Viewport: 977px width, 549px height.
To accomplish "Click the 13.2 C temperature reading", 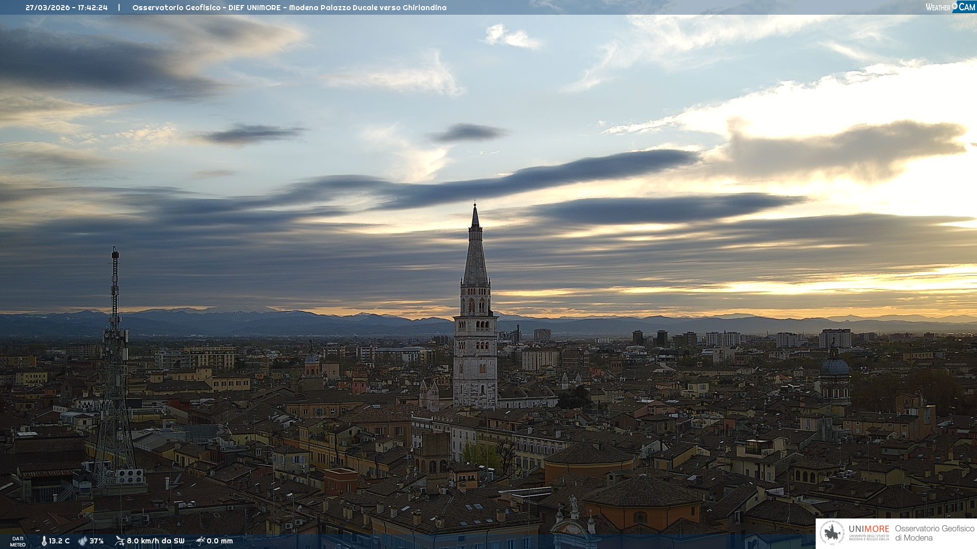I will [x=60, y=541].
